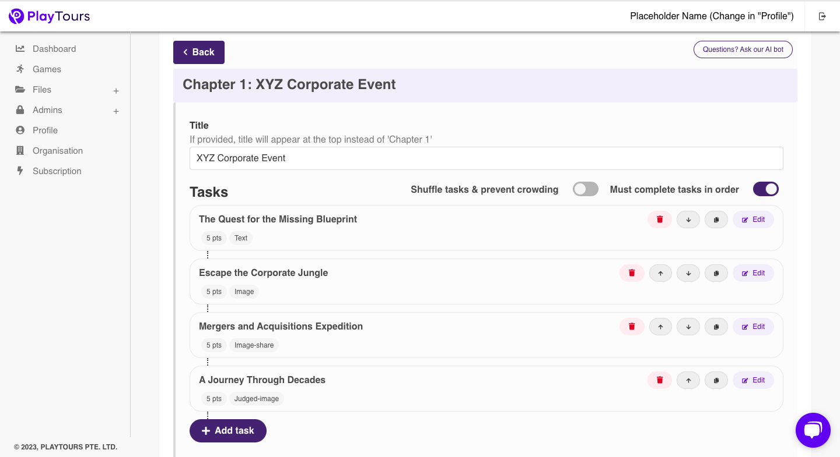Enable 'Shuffle tasks & prevent crowding'
Image resolution: width=840 pixels, height=457 pixels.
[x=585, y=189]
